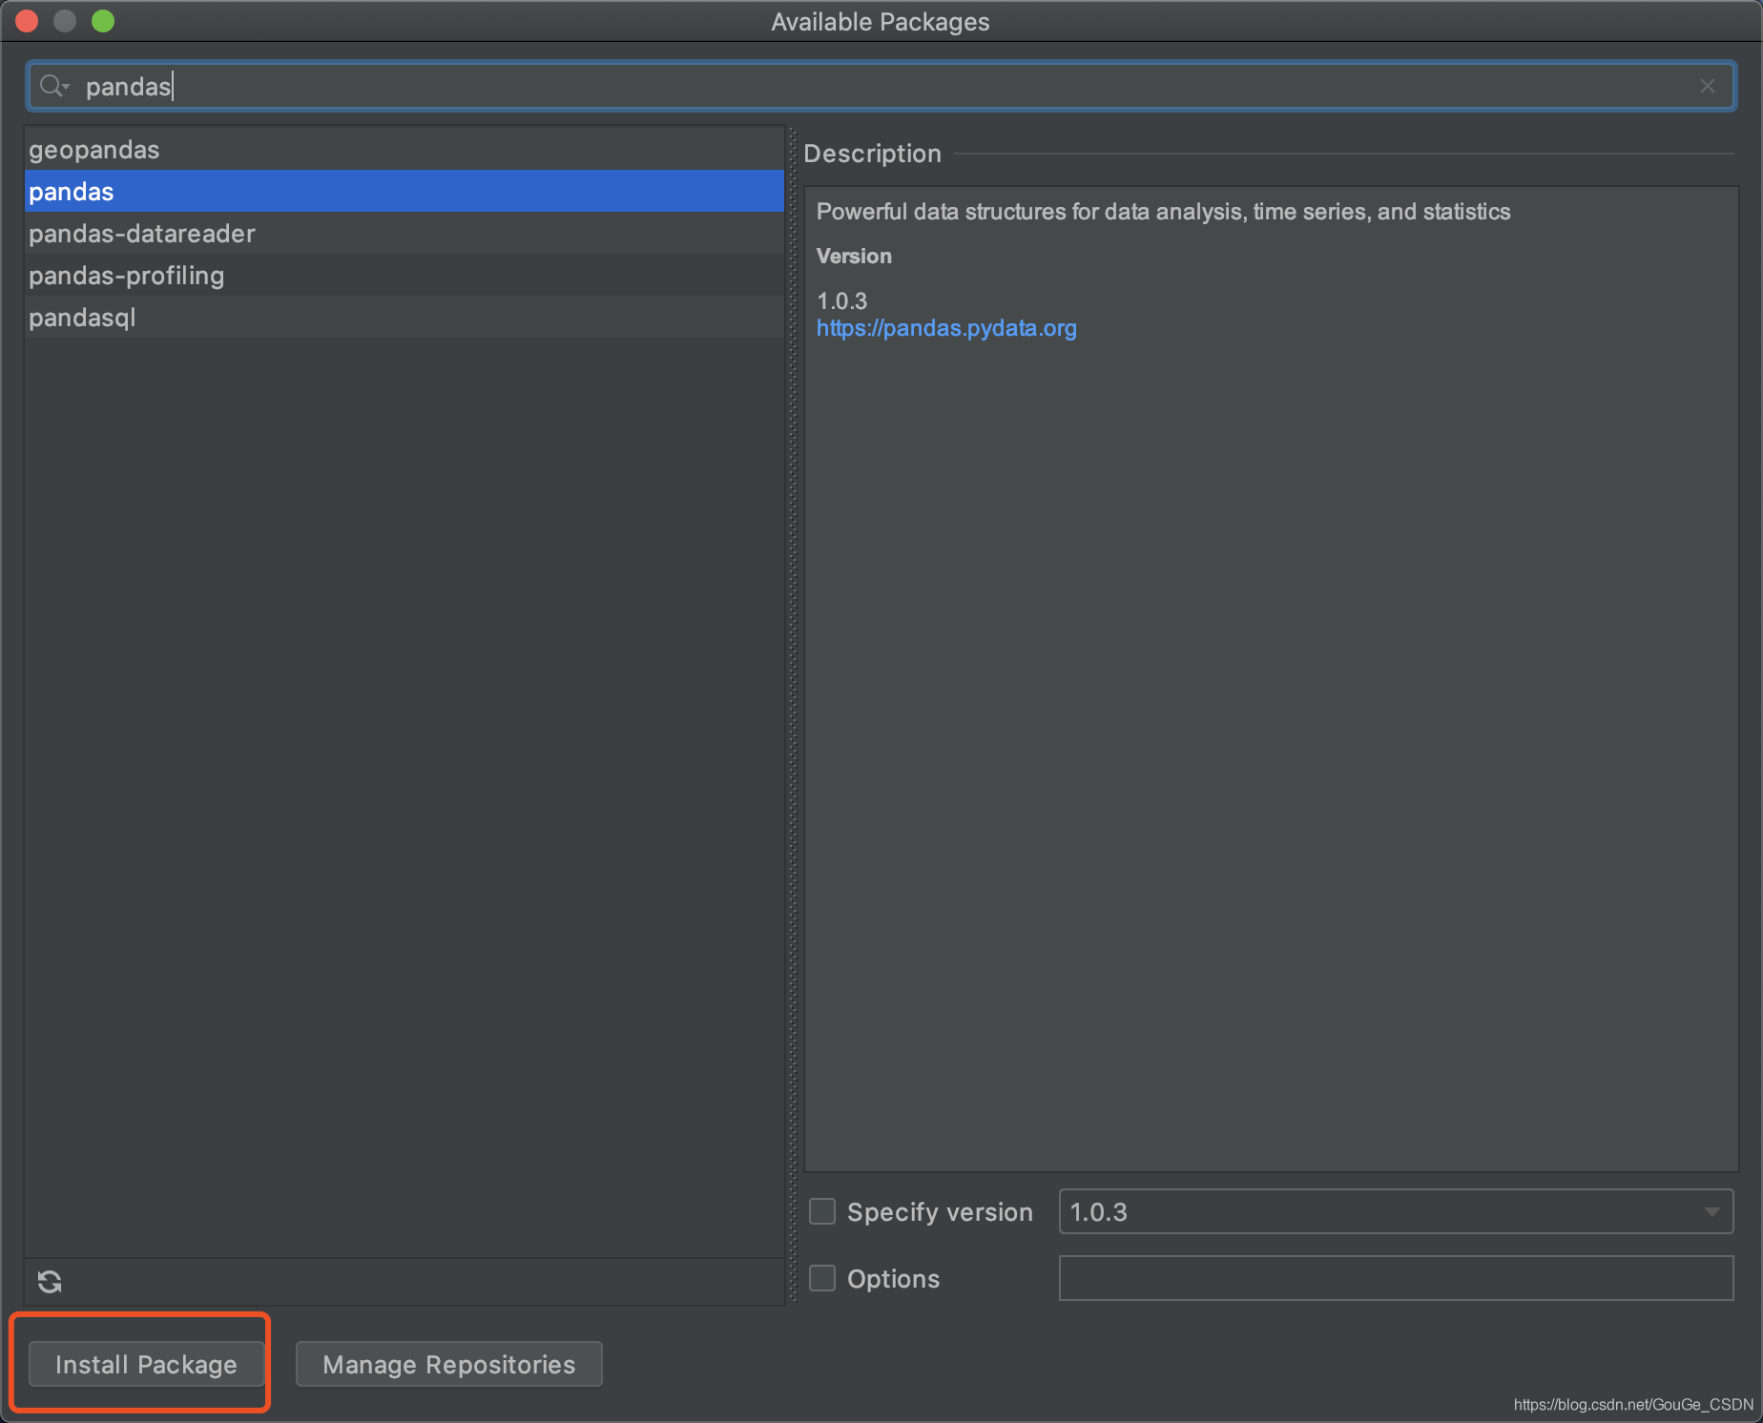The height and width of the screenshot is (1423, 1763).
Task: Click the Install Package button
Action: [x=146, y=1364]
